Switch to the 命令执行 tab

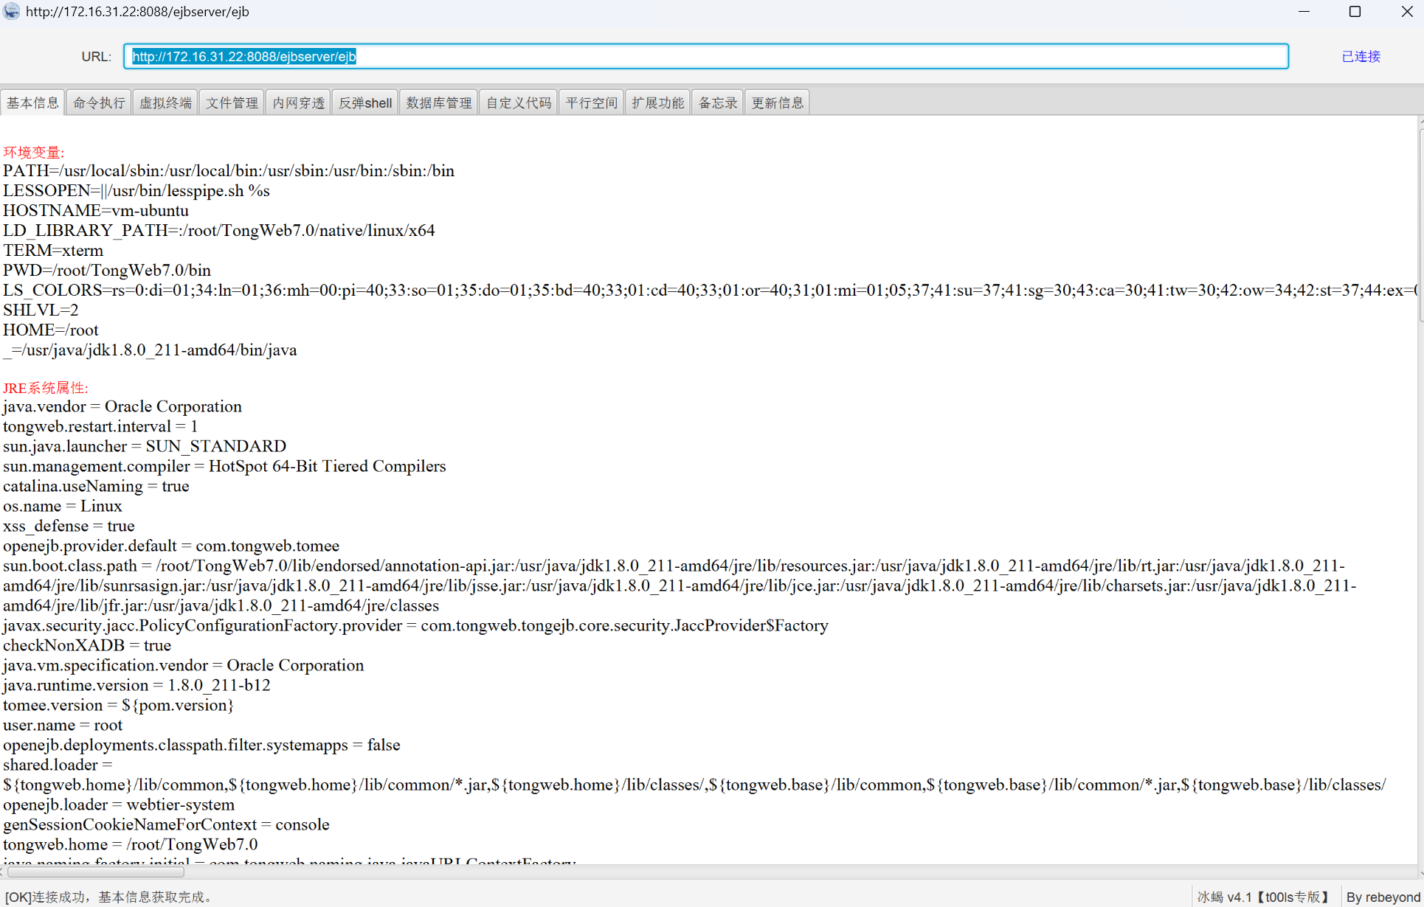tap(99, 102)
